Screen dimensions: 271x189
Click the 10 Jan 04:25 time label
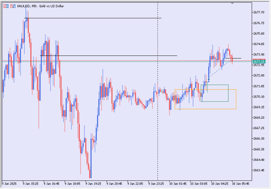coord(220,184)
